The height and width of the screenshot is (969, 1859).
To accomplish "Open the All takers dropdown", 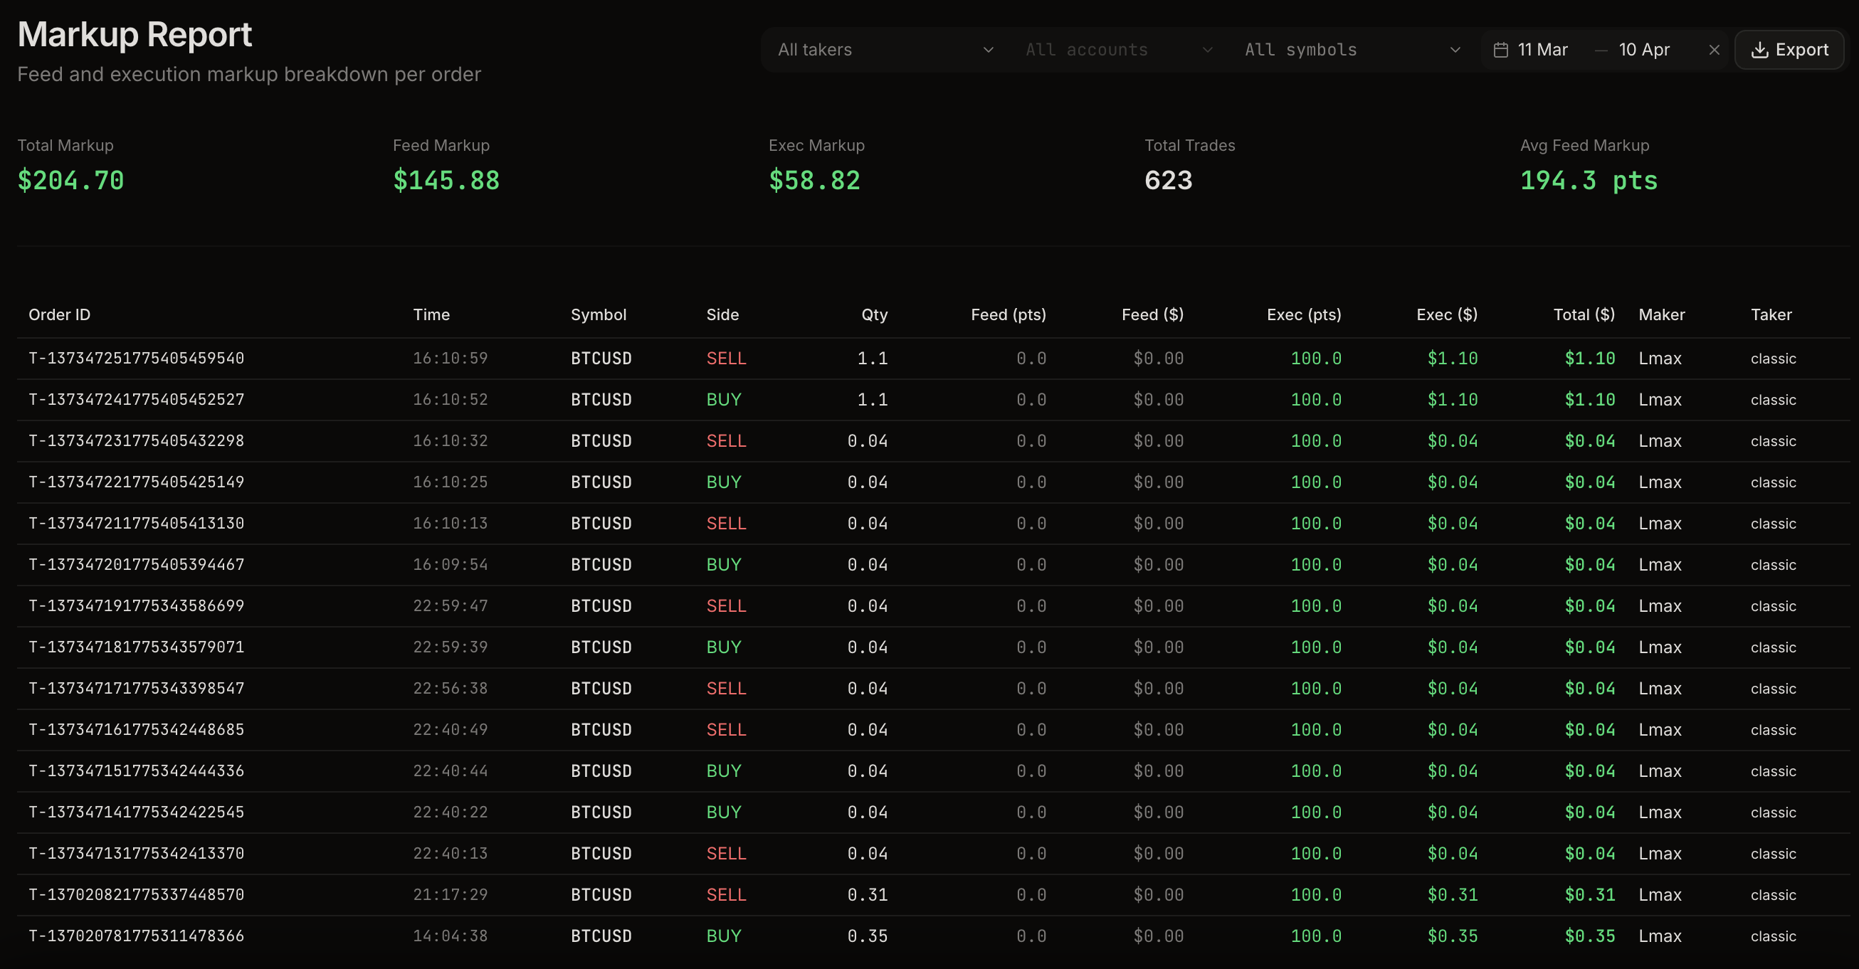I will click(885, 49).
